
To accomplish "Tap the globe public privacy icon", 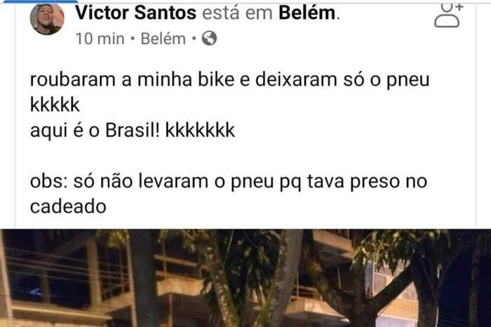I will 209,39.
